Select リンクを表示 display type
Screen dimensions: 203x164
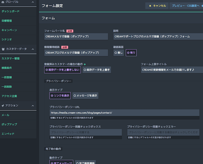point(60,95)
